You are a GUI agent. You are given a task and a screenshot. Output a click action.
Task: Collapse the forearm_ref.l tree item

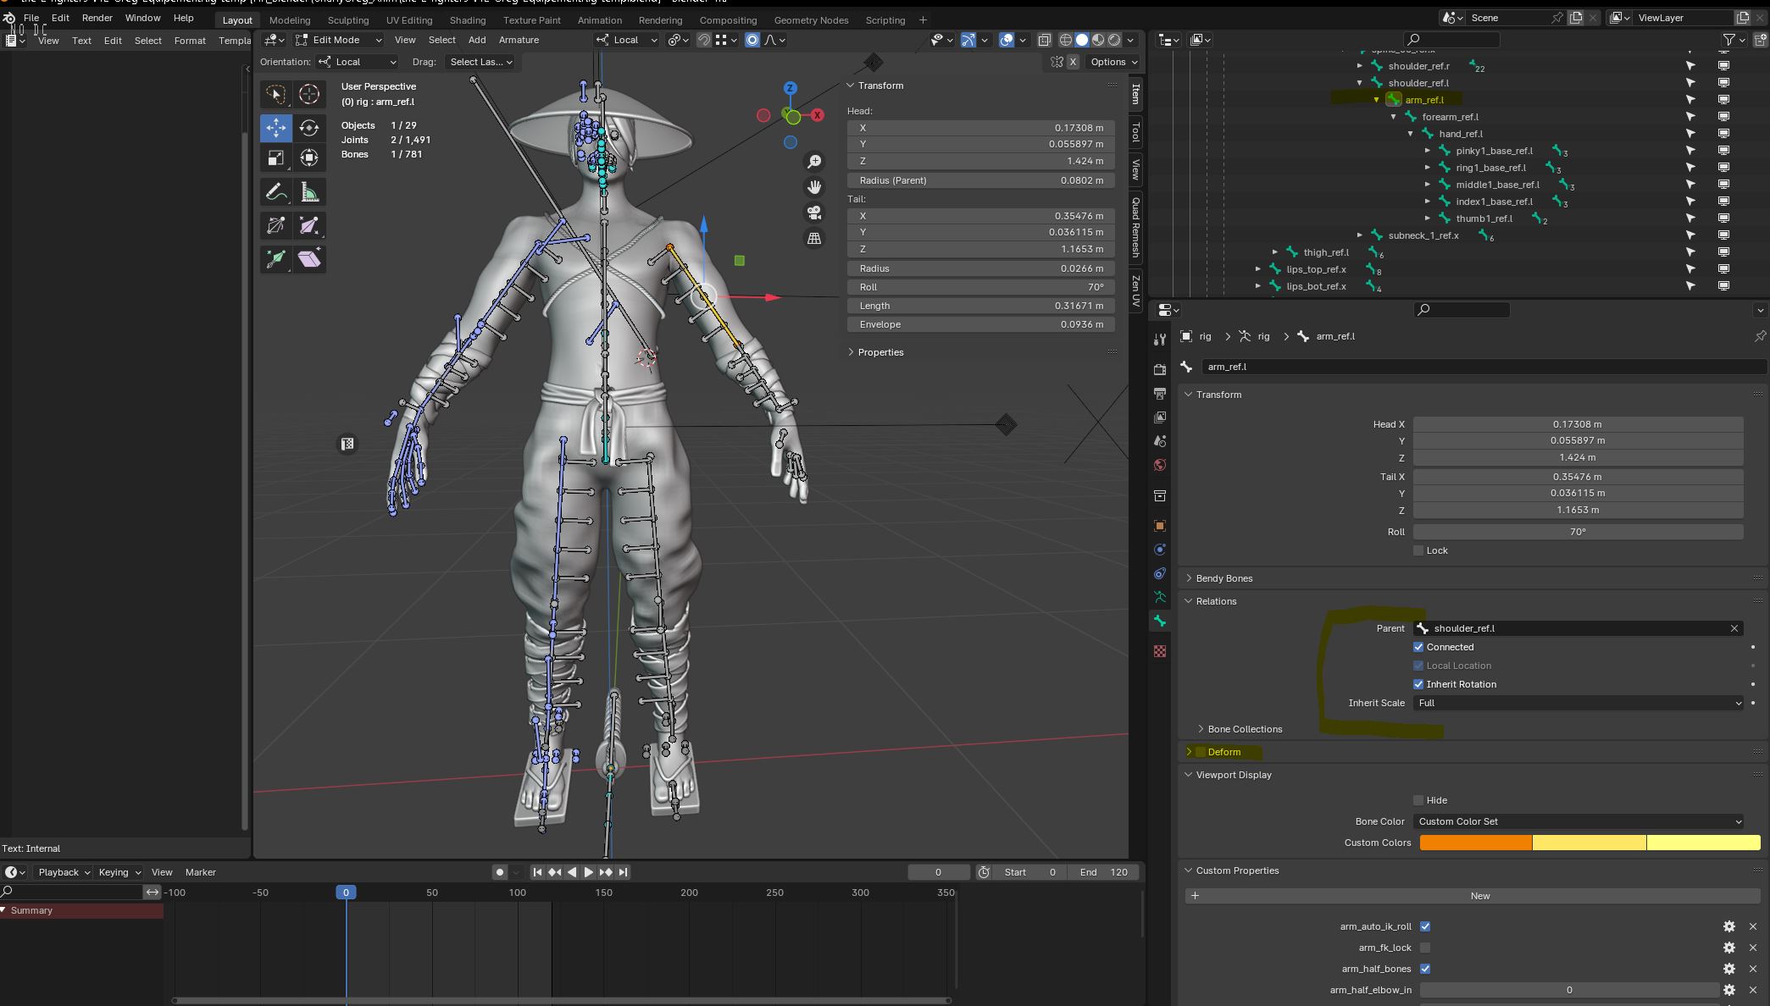1394,117
